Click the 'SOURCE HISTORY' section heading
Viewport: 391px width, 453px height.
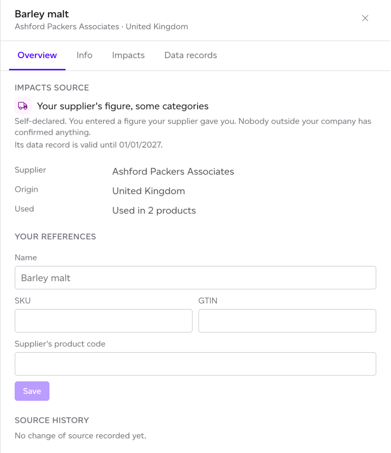pyautogui.click(x=52, y=420)
